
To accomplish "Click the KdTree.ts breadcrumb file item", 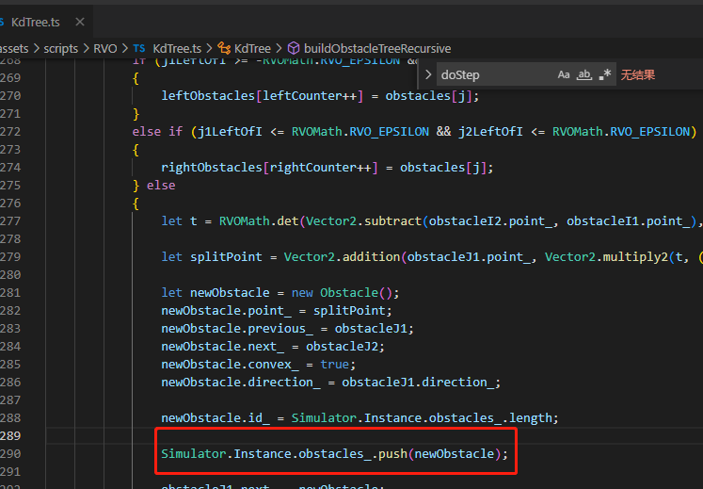I will pos(177,48).
